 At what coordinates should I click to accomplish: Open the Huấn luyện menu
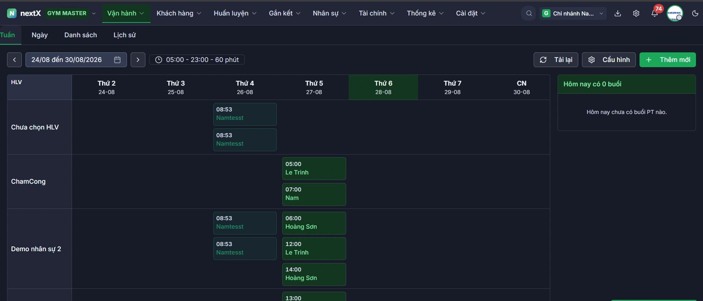pos(235,13)
